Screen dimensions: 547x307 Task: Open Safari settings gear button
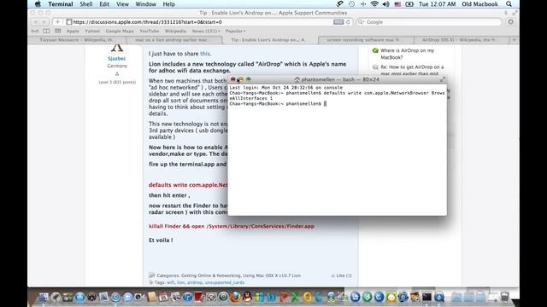[511, 22]
